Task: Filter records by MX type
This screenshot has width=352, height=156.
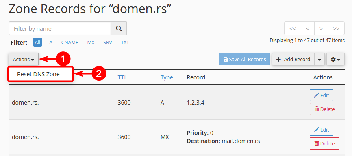Action: tap(91, 42)
